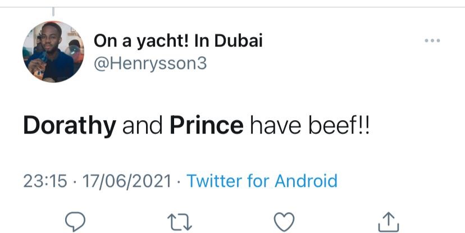Click the 17/06/2021 date
This screenshot has height=233, width=465.
point(126,181)
